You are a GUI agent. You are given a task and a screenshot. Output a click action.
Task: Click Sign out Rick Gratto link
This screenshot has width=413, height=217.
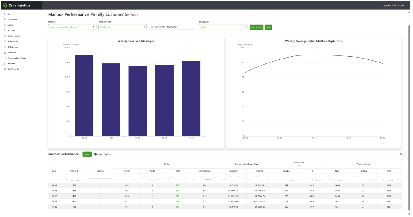(x=393, y=5)
